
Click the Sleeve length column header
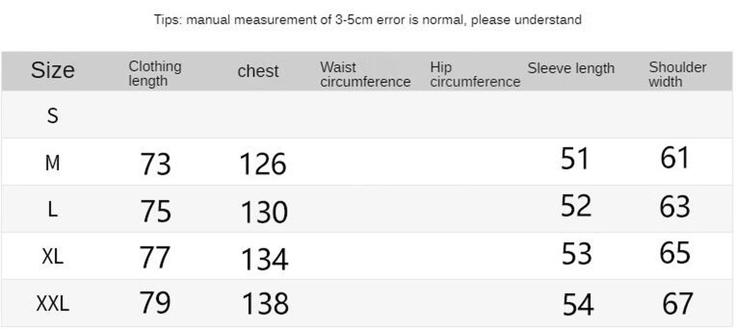tap(571, 68)
